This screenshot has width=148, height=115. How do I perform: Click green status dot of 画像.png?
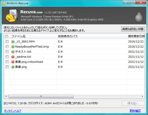coord(13,67)
